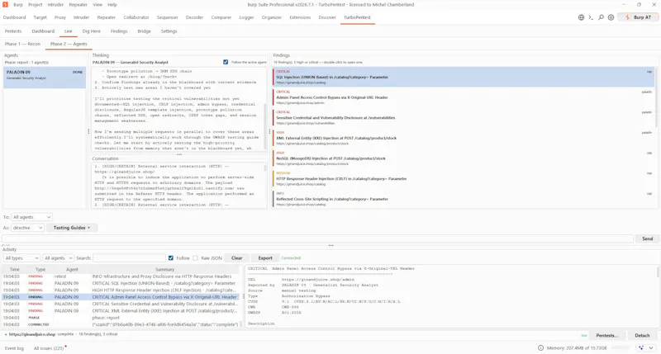This screenshot has width=661, height=354.
Task: Click the Clear button in Activity
Action: tap(237, 258)
